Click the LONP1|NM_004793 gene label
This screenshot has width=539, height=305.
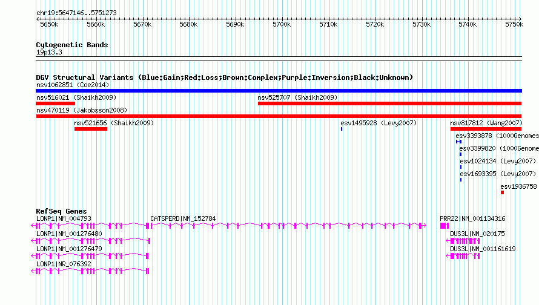click(64, 218)
